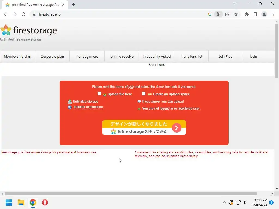View site info lock icon
The image size is (279, 209).
click(x=34, y=14)
